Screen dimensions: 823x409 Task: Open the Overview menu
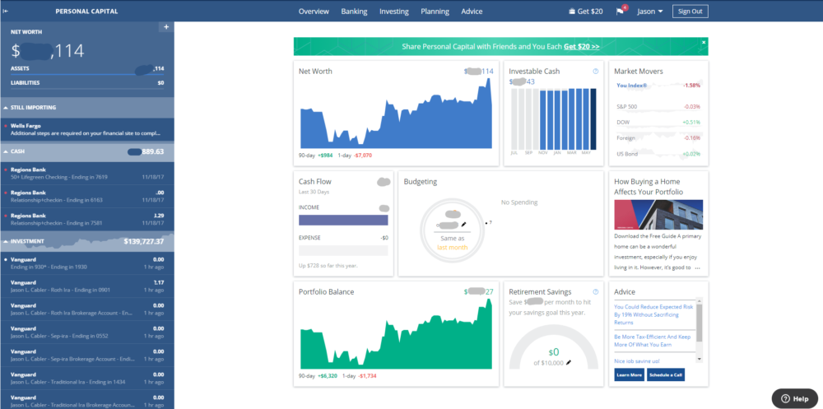pyautogui.click(x=314, y=11)
